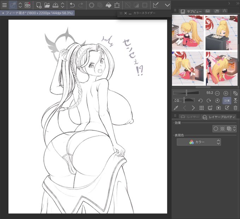Image resolution: width=240 pixels, height=219 pixels.
Task: Click the Scale/Transform toolbar icon
Action: click(x=117, y=5)
